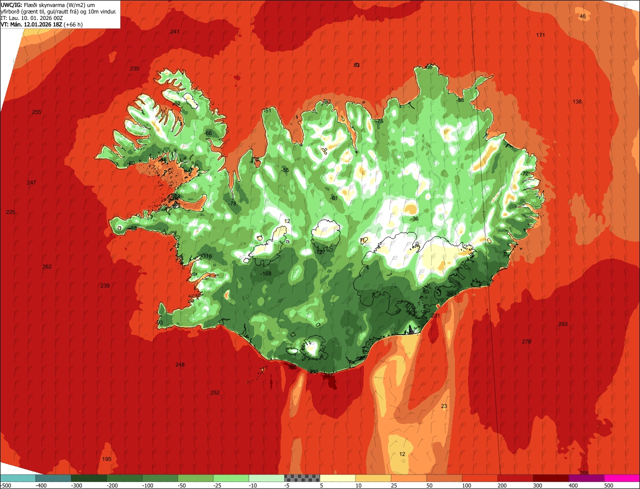Click the map value '248' southwest of Iceland
This screenshot has height=489, width=640.
click(x=180, y=364)
